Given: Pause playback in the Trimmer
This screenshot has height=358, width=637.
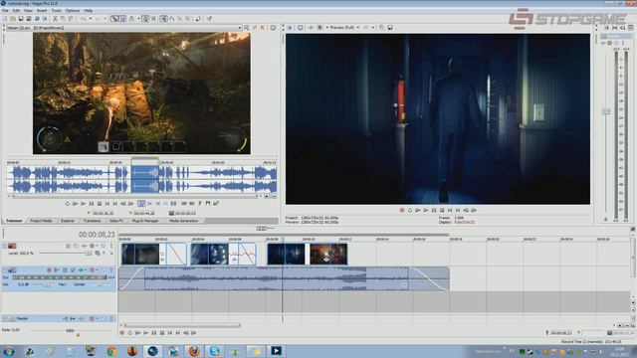Looking at the screenshot, I should pos(92,203).
